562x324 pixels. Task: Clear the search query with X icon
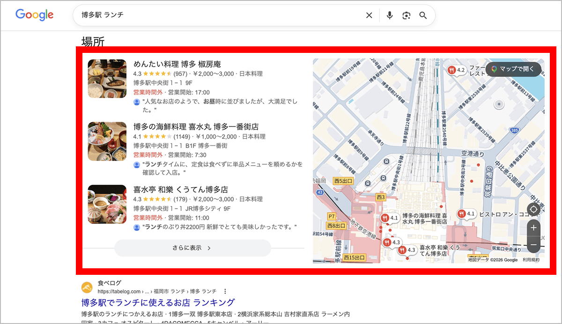pos(369,15)
